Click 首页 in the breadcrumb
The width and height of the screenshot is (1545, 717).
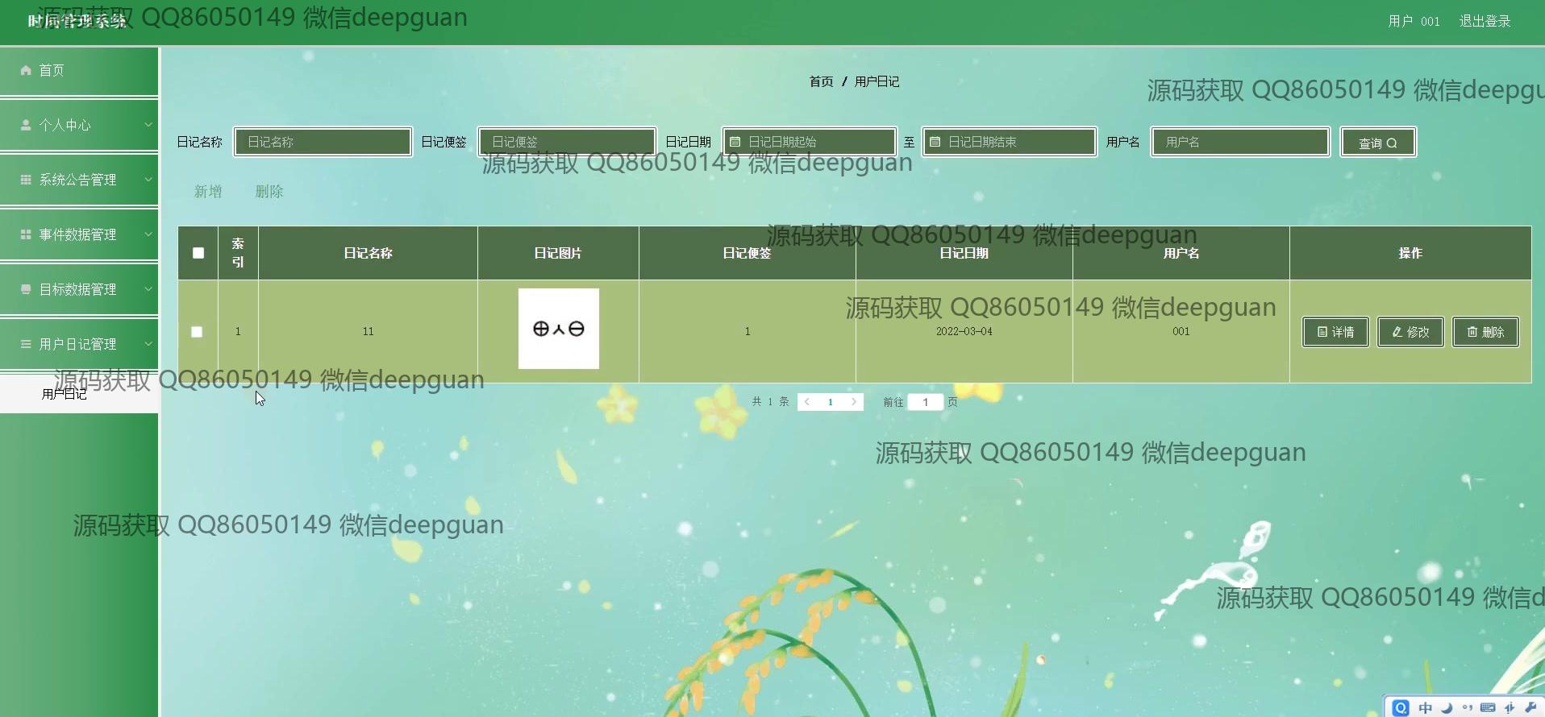click(x=821, y=81)
